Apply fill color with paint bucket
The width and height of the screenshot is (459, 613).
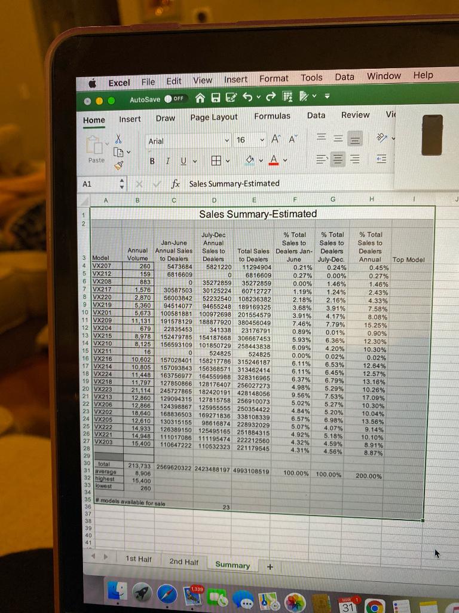coord(250,160)
